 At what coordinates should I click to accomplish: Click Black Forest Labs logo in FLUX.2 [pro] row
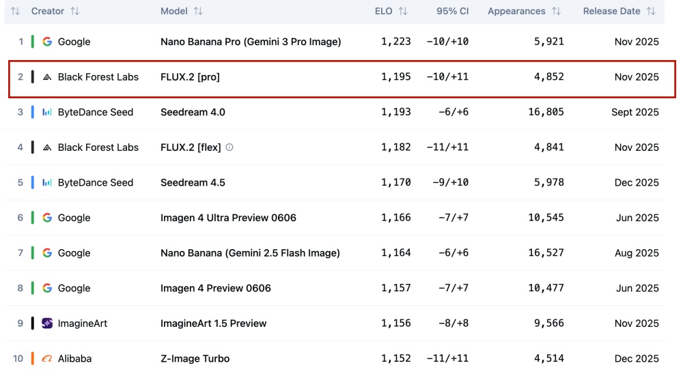tap(47, 77)
